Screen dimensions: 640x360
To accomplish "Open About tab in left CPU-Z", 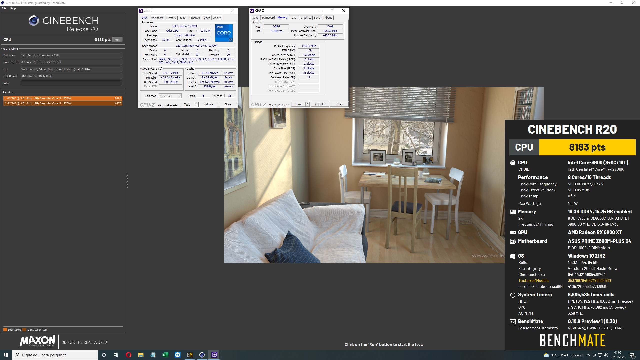I will click(x=217, y=18).
